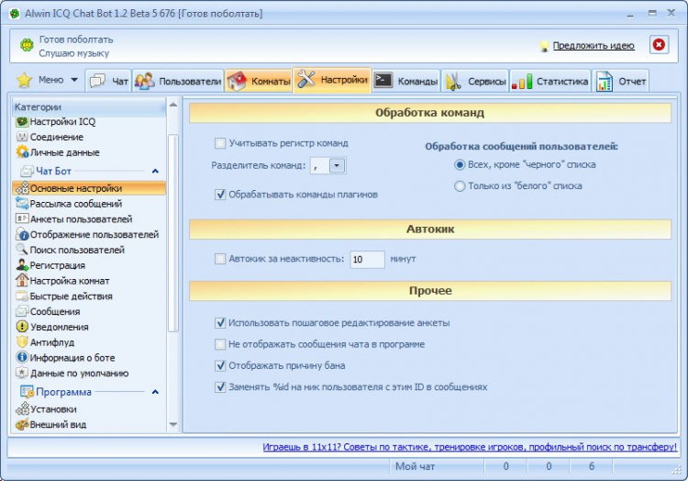The image size is (688, 481).
Task: Click the speech bubble icon on Чат tab
Action: [97, 81]
